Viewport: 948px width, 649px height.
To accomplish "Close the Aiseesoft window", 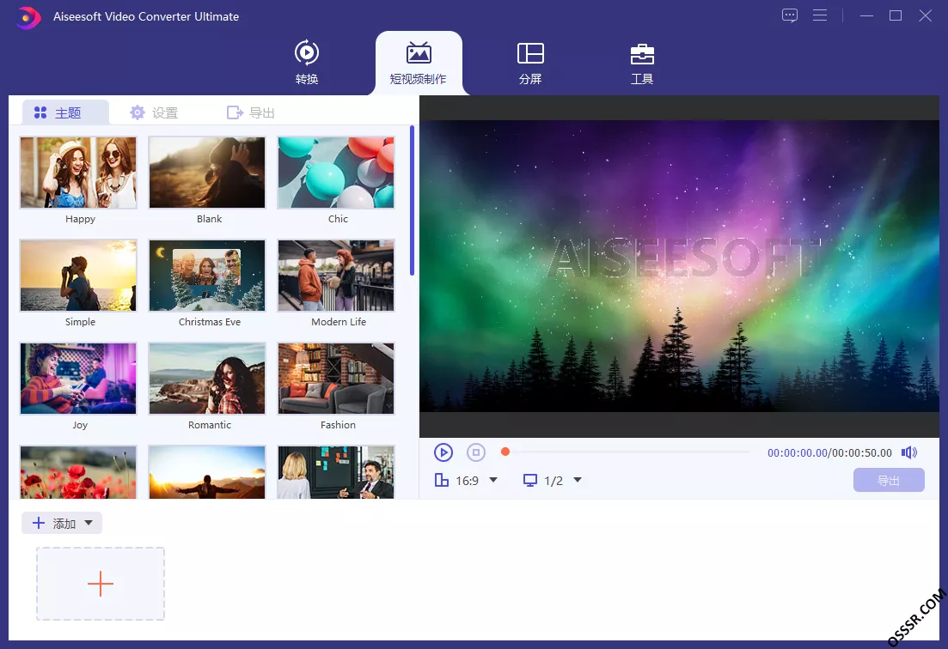I will tap(925, 15).
